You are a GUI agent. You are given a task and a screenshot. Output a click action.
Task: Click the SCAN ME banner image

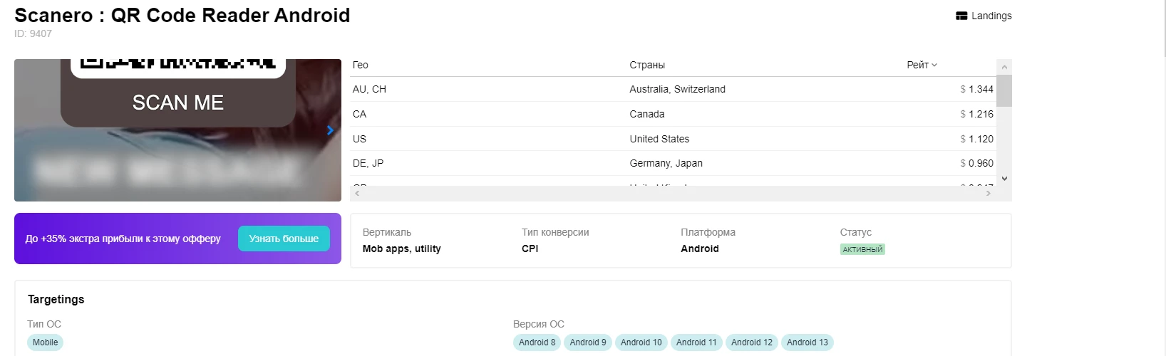177,130
